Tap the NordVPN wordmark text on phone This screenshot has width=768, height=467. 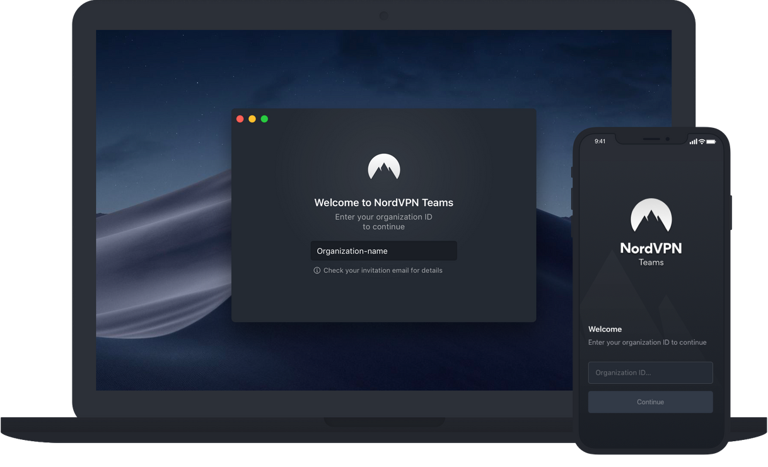[651, 248]
